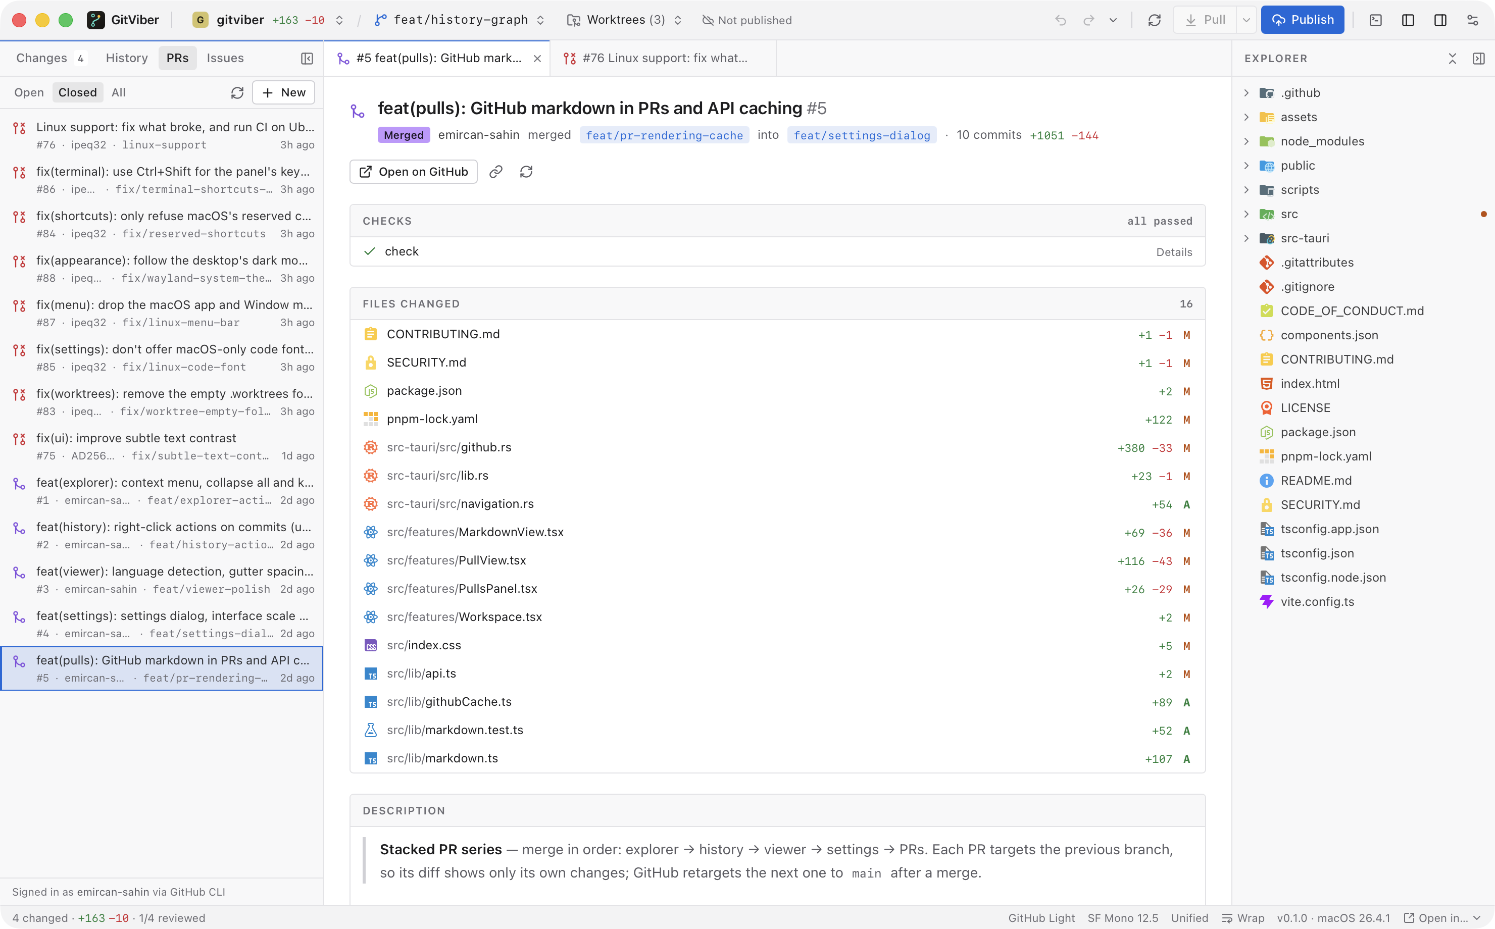Select the PRs tab
Viewport: 1495px width, 929px height.
[178, 58]
